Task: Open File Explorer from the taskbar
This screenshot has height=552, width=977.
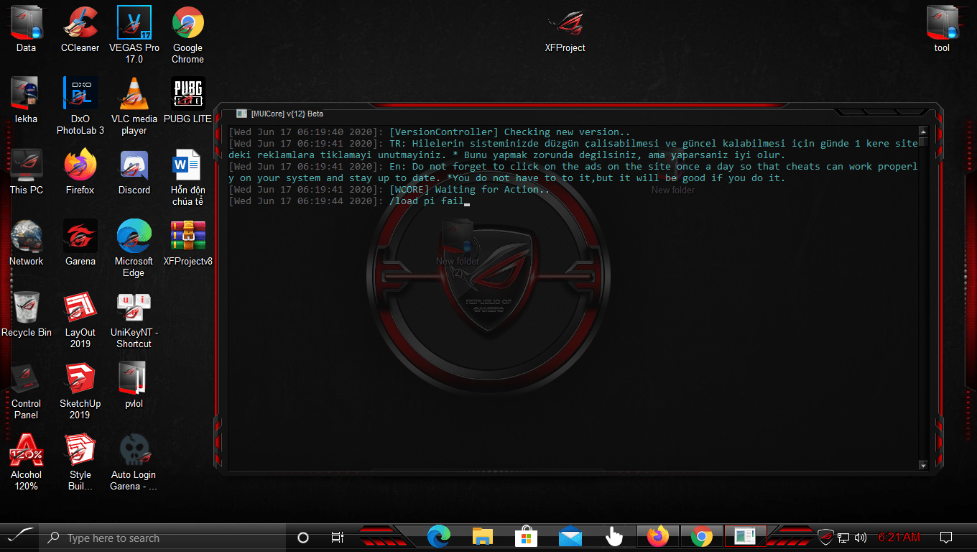Action: [482, 537]
